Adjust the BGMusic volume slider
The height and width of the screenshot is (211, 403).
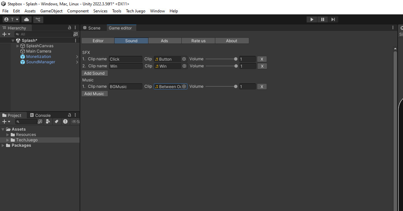coord(222,86)
